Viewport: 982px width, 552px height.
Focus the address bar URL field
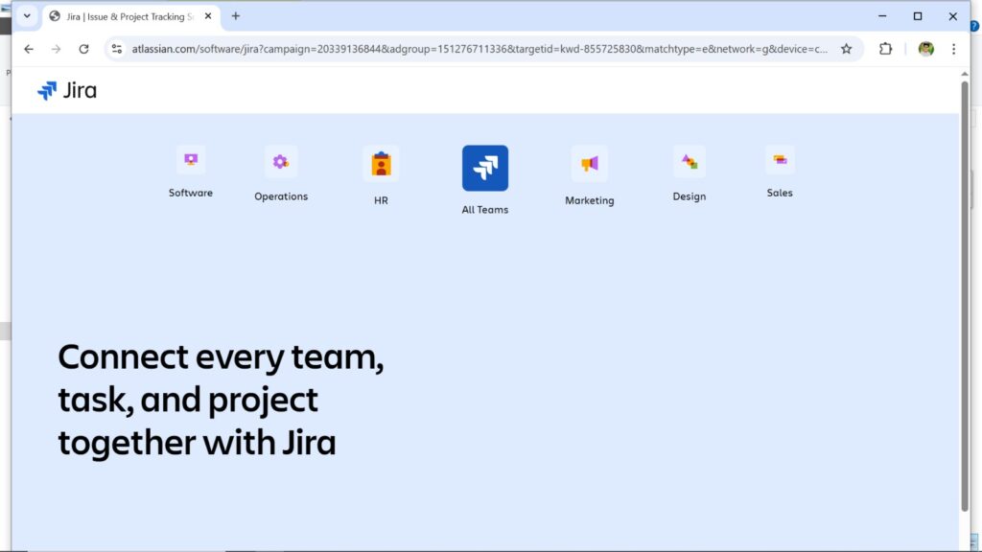[479, 49]
